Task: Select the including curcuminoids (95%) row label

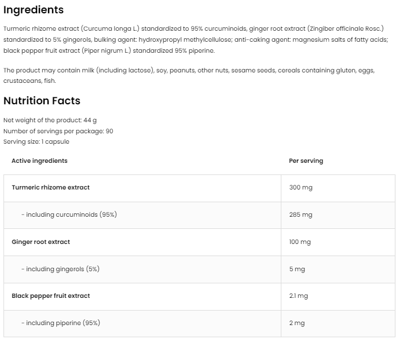Action: point(69,215)
